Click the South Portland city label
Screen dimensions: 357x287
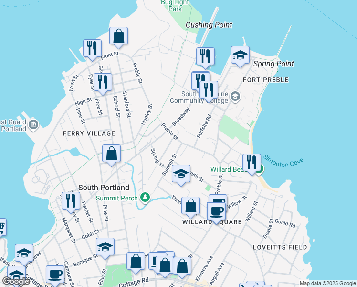(104, 188)
